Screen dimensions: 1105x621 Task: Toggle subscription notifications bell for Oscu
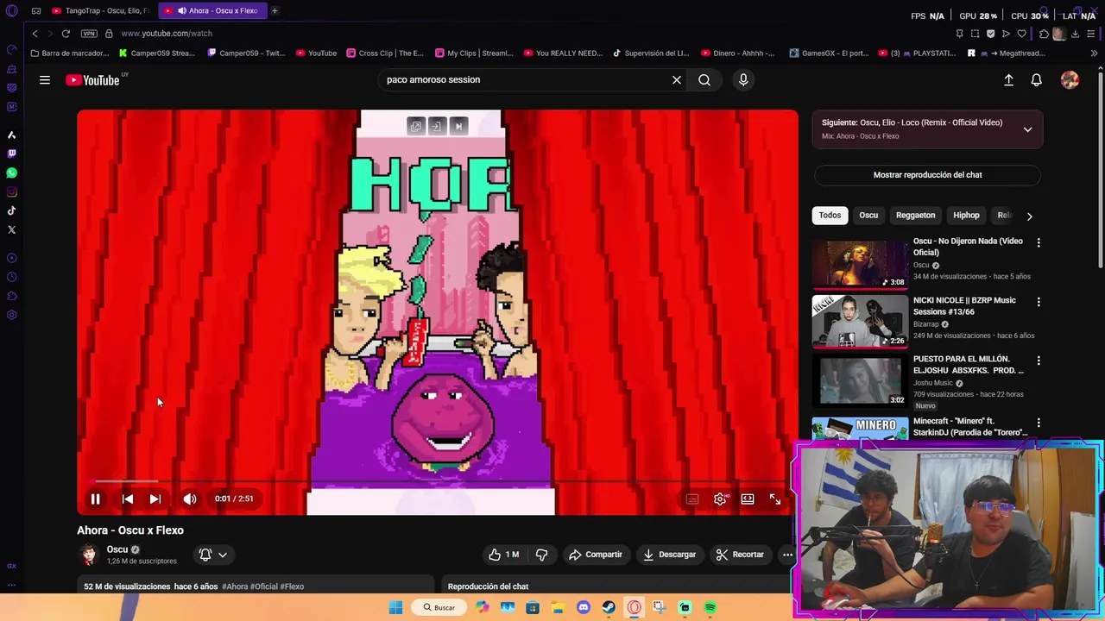(213, 555)
